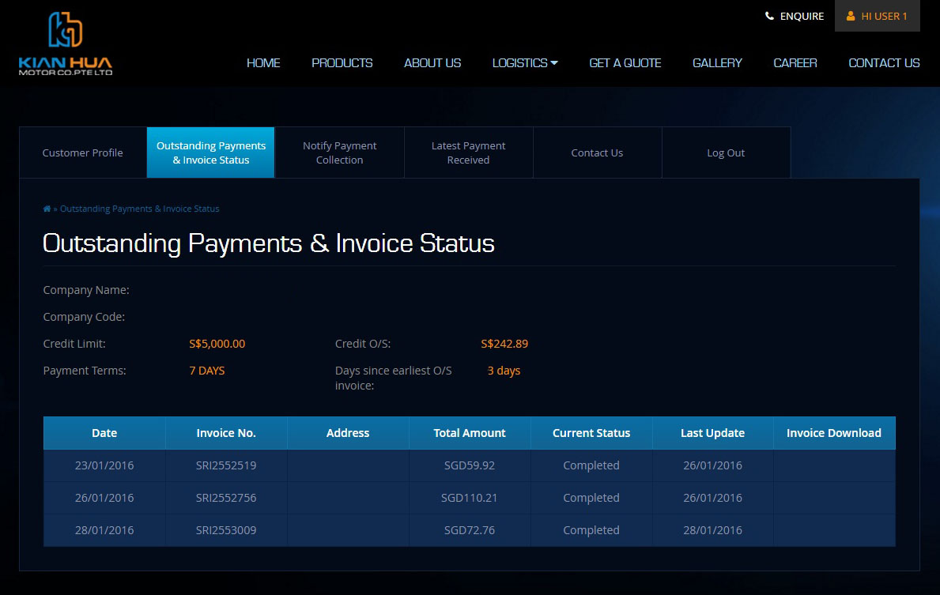Open the Latest Payment Received tab
Viewport: 940px width, 595px height.
468,153
